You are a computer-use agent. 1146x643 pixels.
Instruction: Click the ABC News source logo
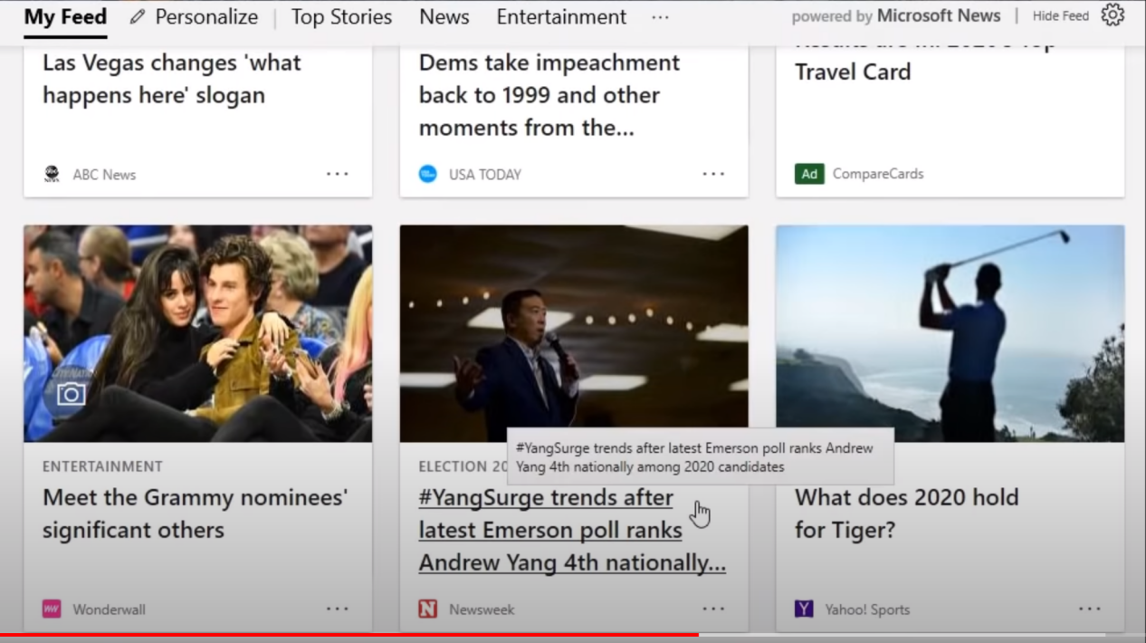pyautogui.click(x=53, y=174)
